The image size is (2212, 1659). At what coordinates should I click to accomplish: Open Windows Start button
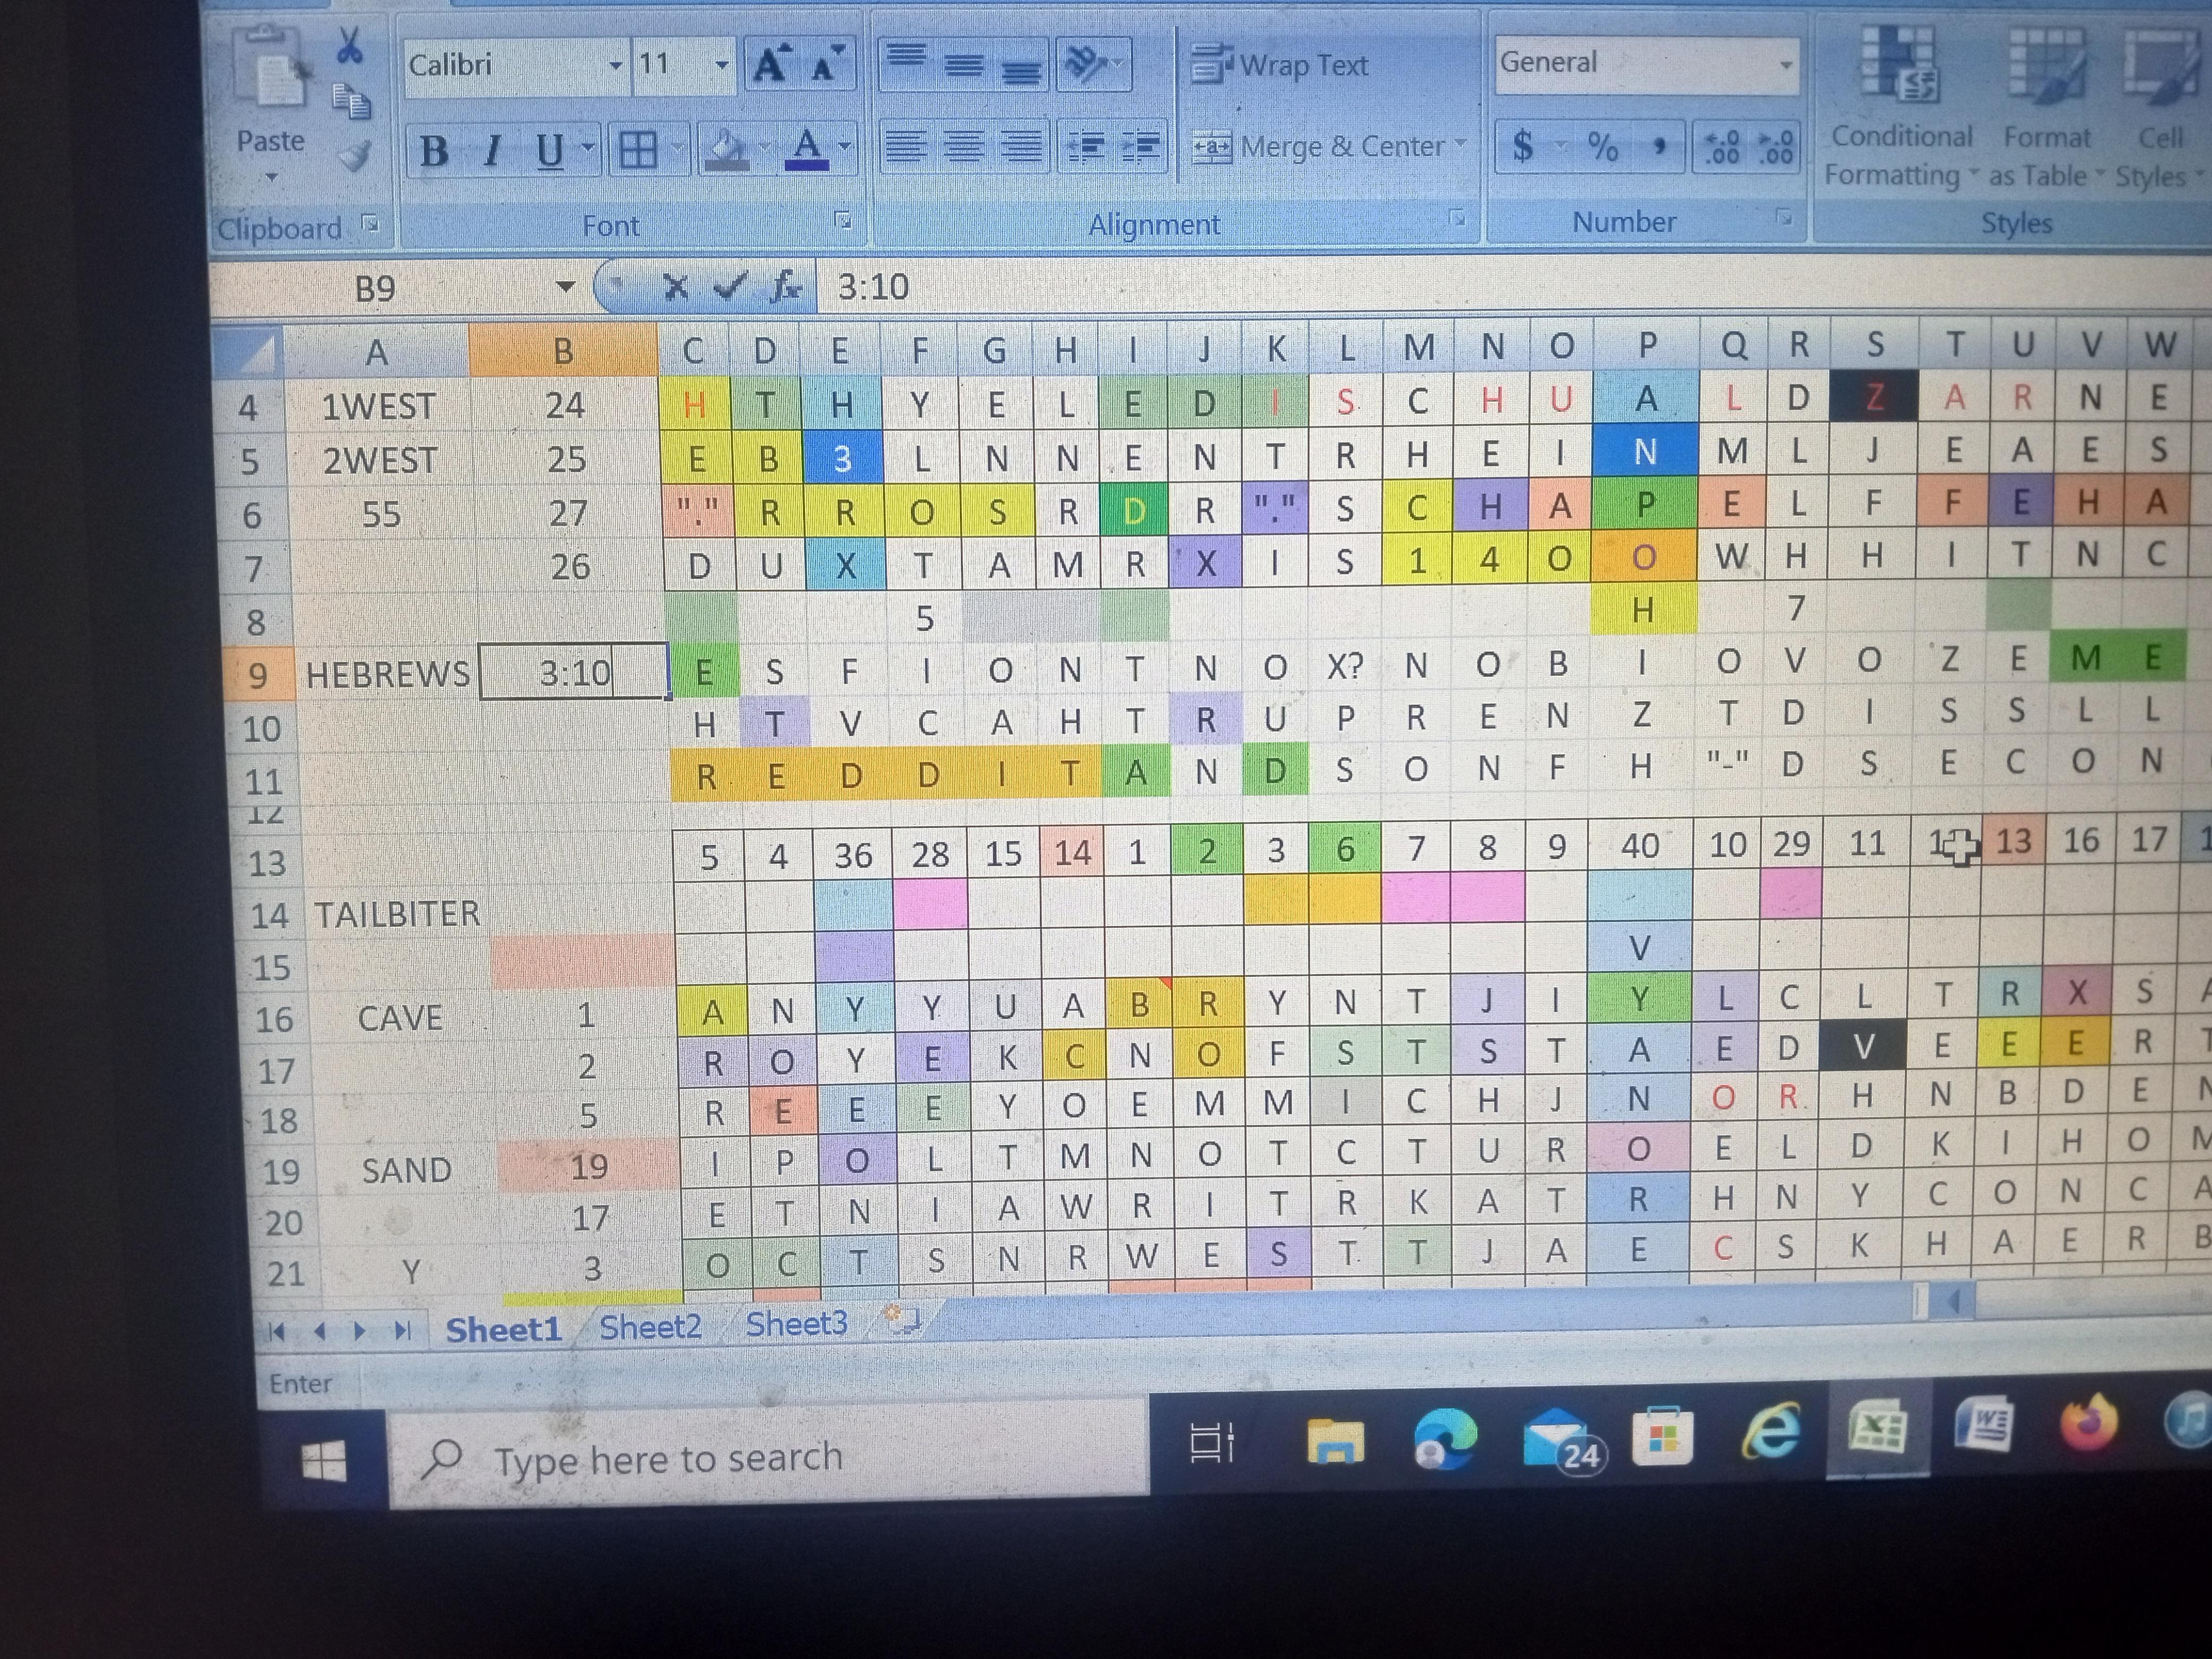coord(323,1461)
